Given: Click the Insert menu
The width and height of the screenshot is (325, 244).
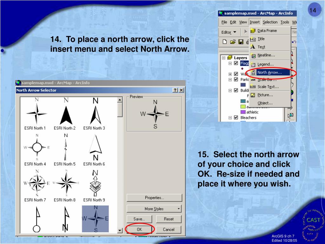Looking at the screenshot, I should point(255,22).
